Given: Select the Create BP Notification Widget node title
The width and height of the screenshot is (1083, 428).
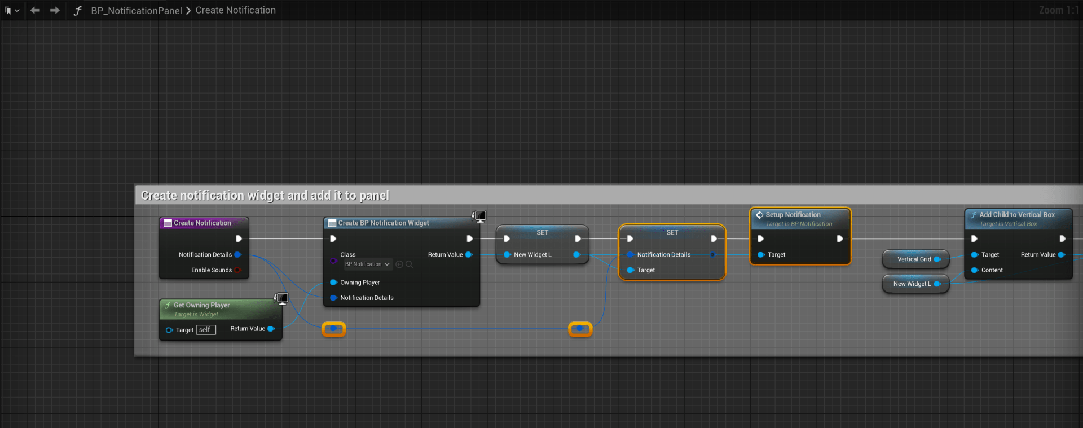Looking at the screenshot, I should (384, 223).
